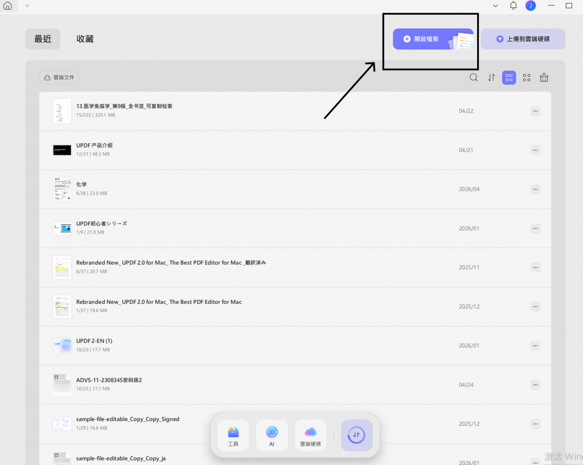Open thumbnail of UPDF 2-EN (1)
Screen dimensions: 583x465
(x=62, y=345)
